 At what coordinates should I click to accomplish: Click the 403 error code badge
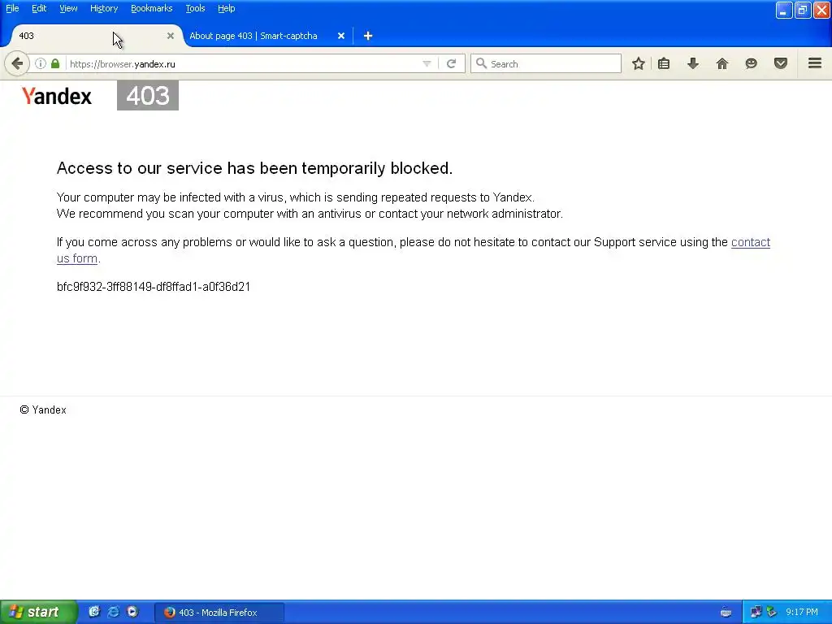(x=148, y=96)
